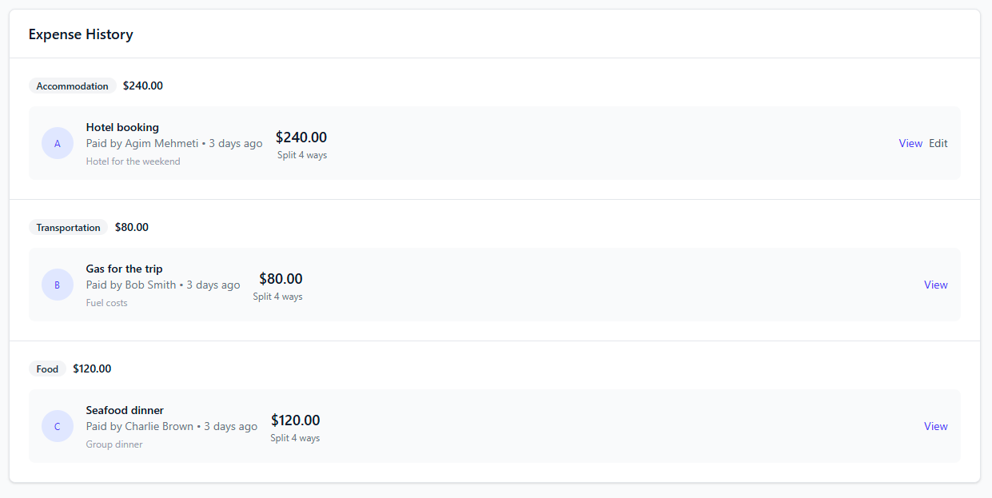
Task: Click avatar B next to Gas for the trip
Action: click(x=57, y=285)
